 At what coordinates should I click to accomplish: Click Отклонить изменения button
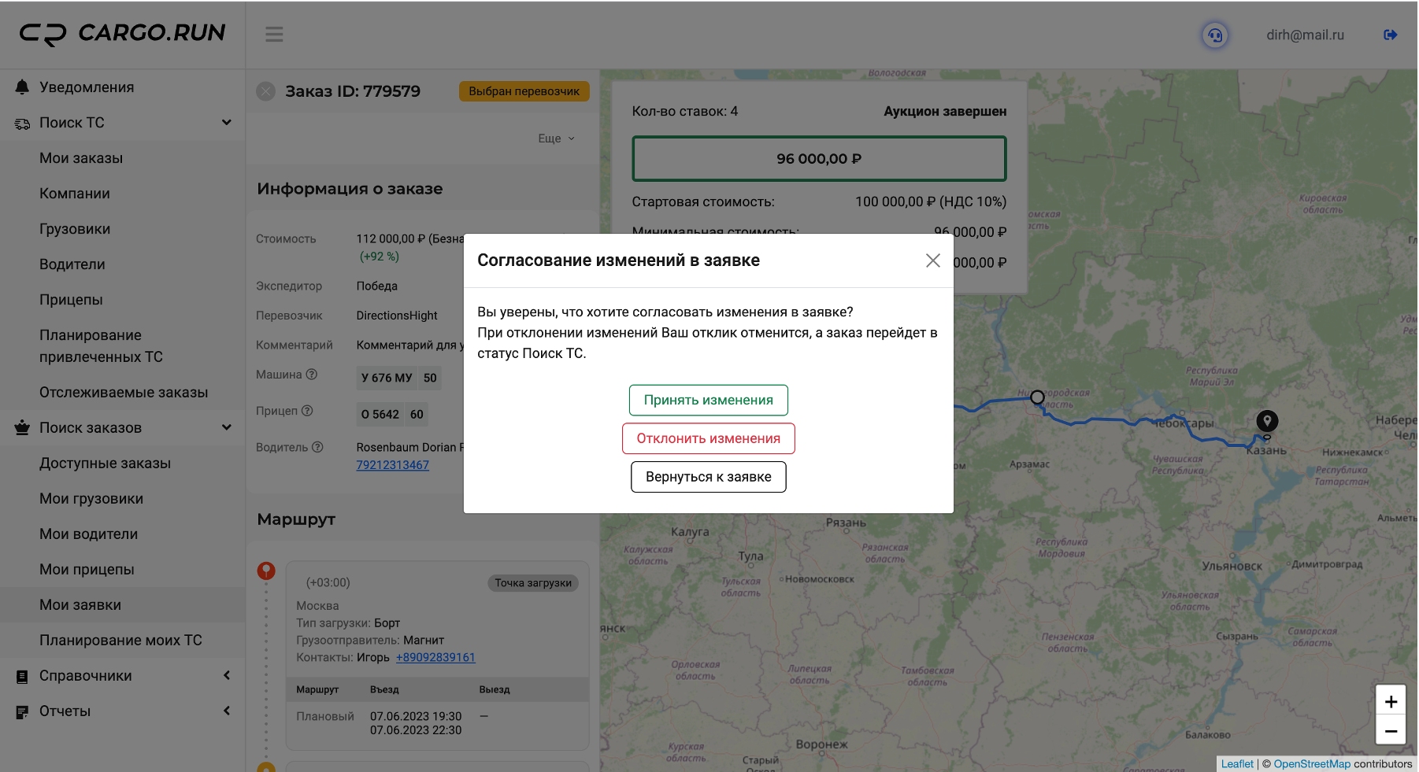point(709,438)
